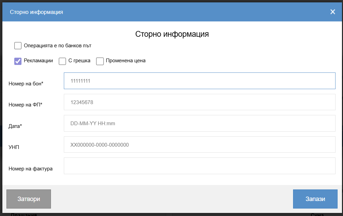Focus the Номер на бон input field
The height and width of the screenshot is (216, 343).
[199, 81]
